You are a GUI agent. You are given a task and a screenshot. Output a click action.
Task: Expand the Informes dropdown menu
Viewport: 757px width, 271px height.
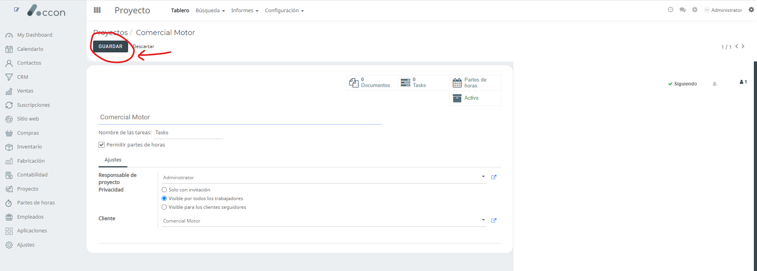tap(245, 11)
